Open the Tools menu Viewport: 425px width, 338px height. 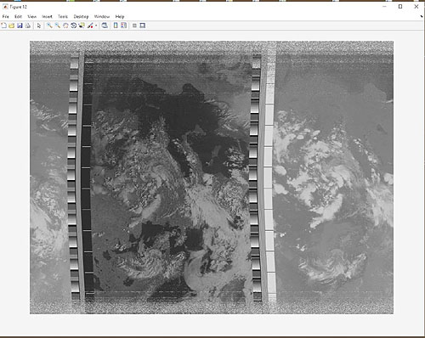(63, 16)
